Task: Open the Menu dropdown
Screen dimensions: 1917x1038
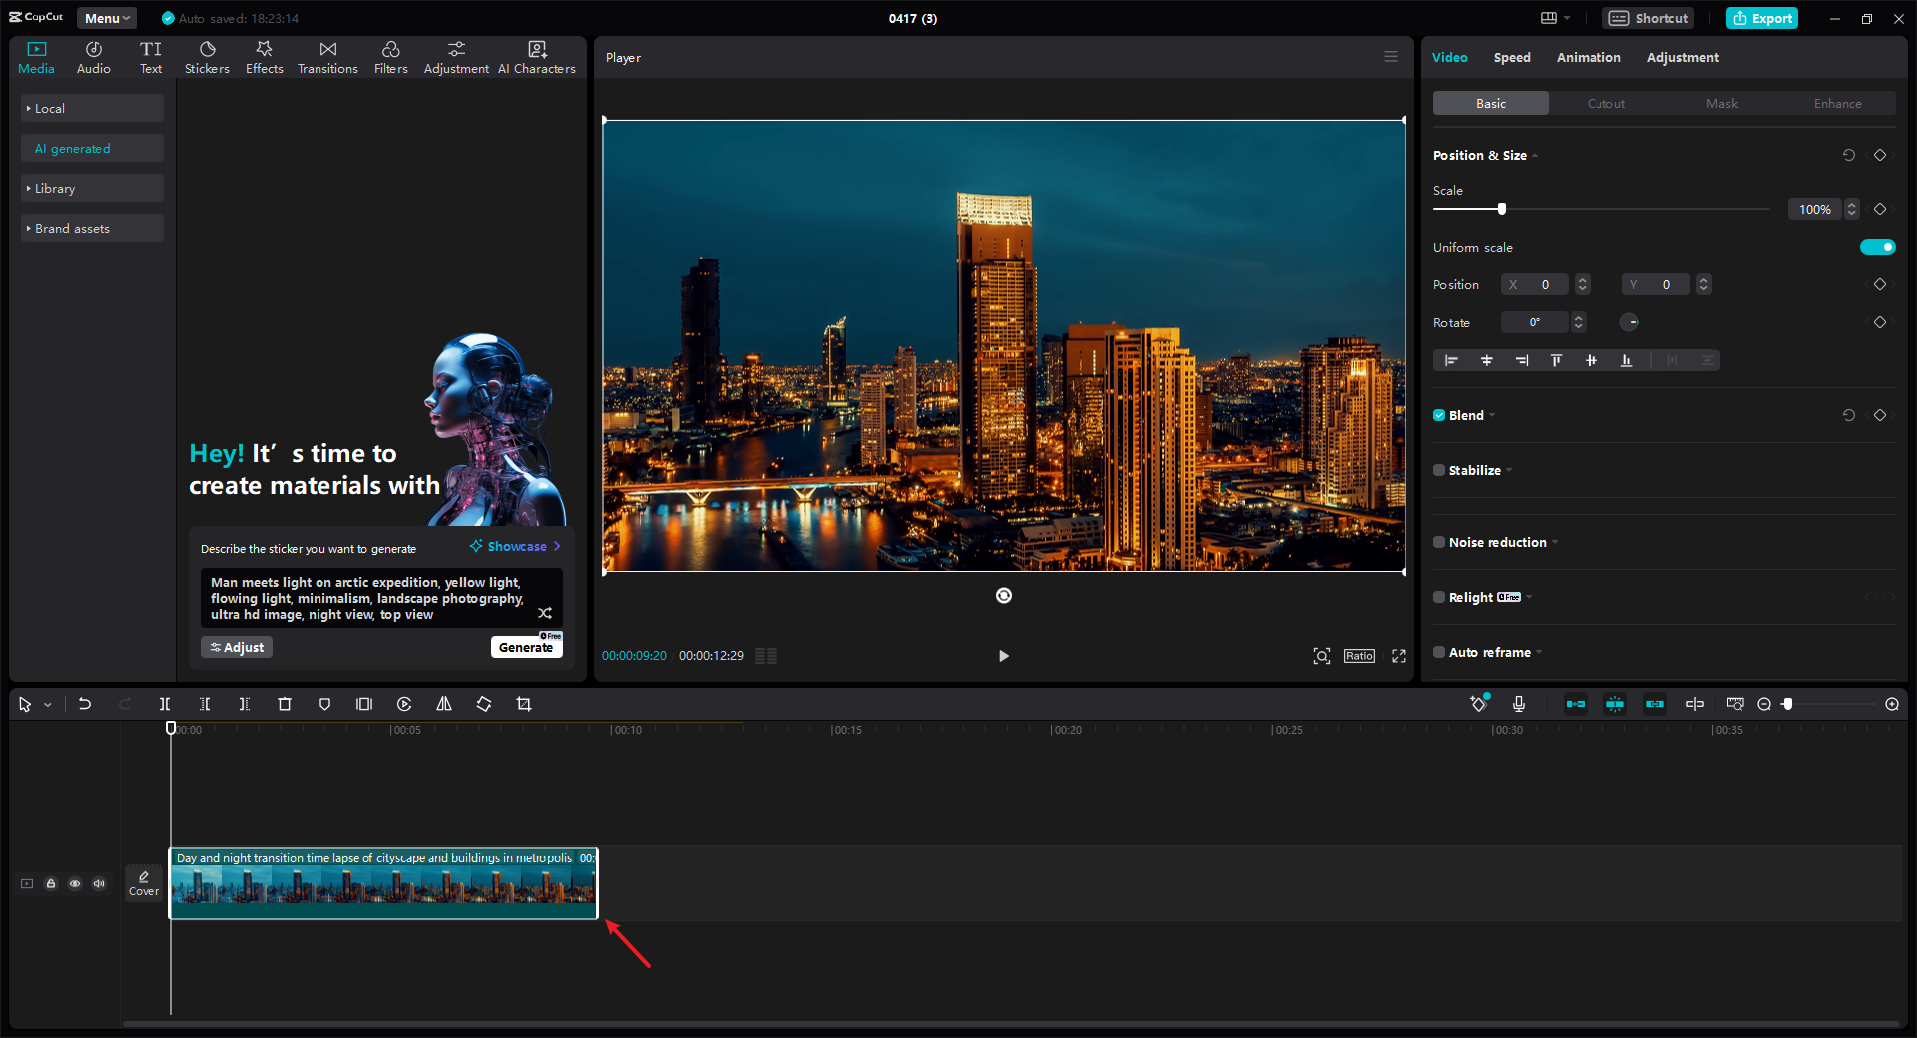Action: [105, 18]
